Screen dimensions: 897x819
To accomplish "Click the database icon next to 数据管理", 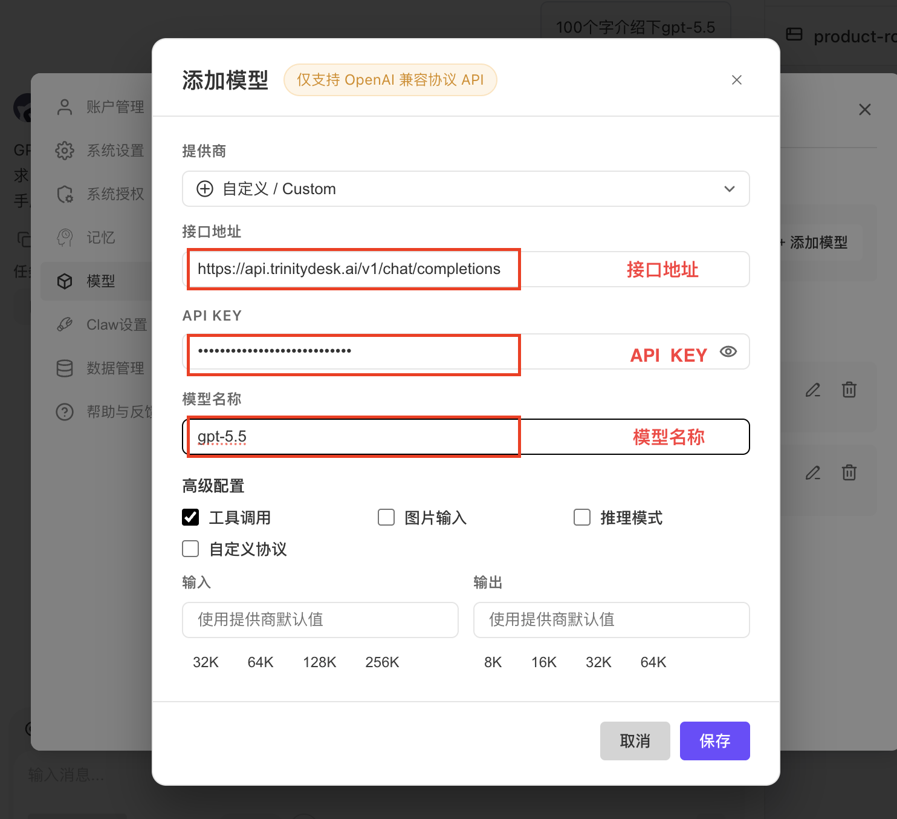I will tap(65, 368).
